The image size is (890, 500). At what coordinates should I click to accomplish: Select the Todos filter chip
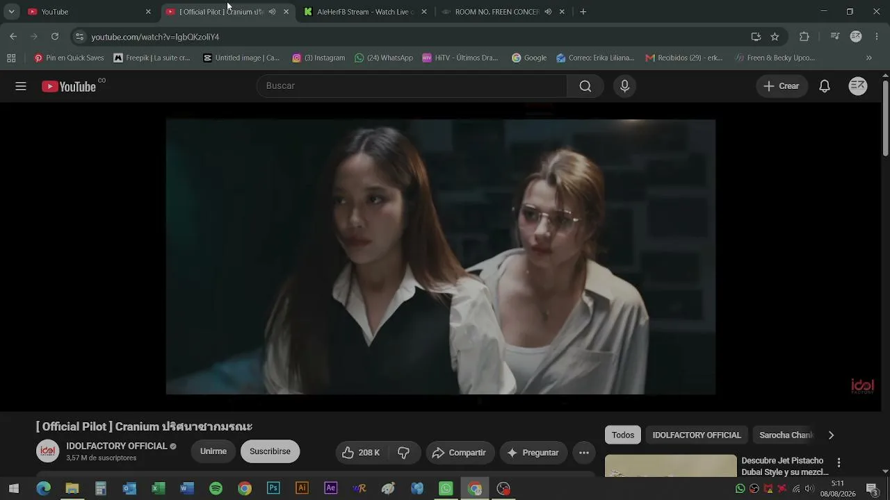click(623, 435)
